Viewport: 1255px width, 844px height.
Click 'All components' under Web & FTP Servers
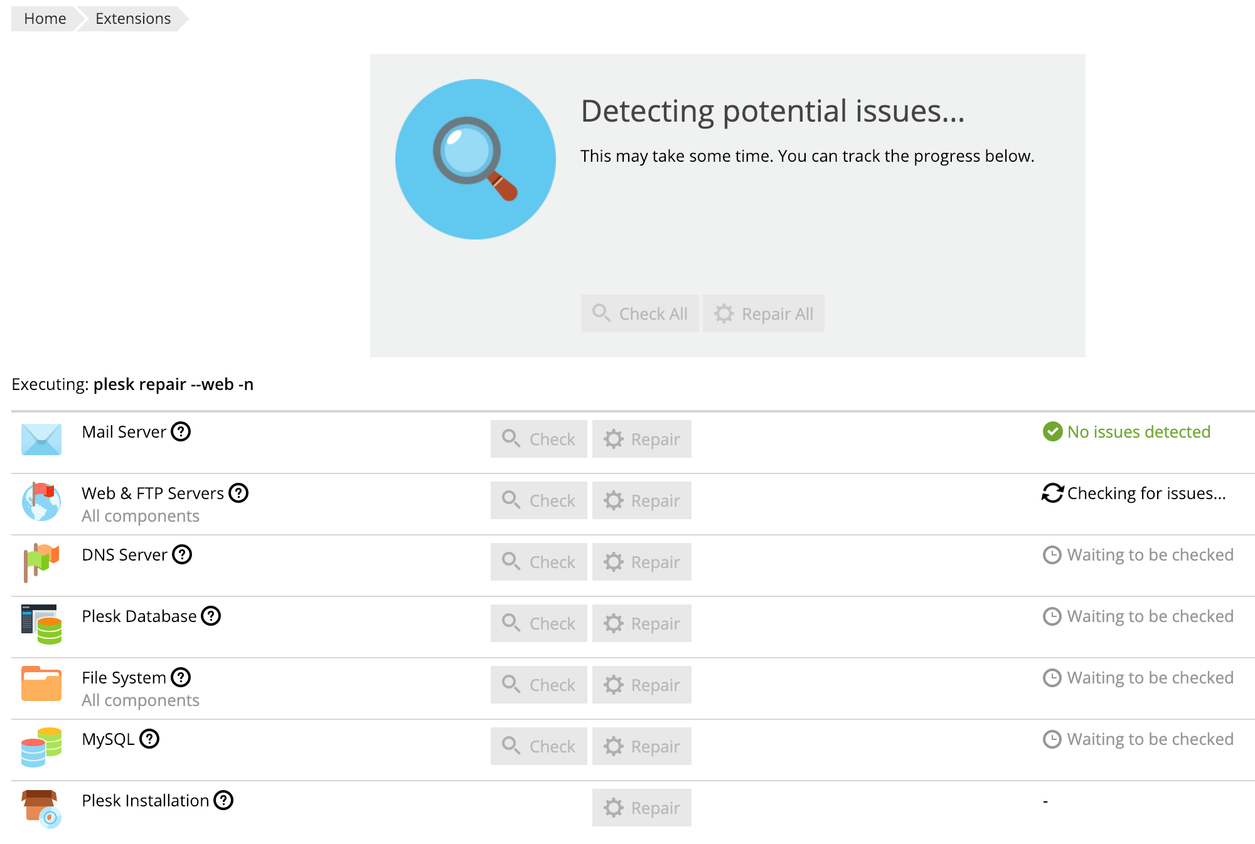pos(141,516)
